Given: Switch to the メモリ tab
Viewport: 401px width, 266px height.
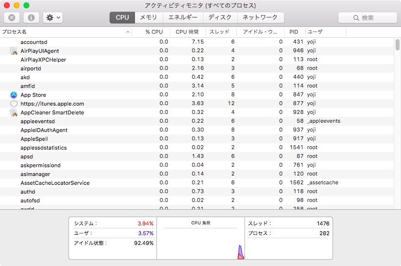Looking at the screenshot, I should coord(149,18).
